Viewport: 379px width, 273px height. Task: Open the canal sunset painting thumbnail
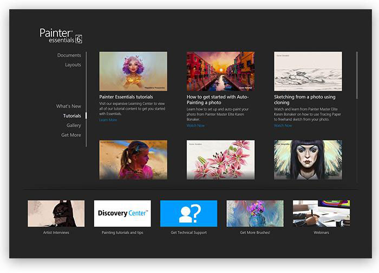[221, 71]
